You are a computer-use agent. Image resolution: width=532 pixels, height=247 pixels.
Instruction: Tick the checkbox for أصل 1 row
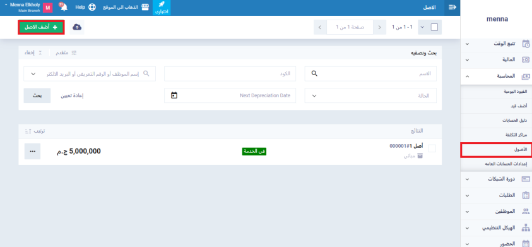[x=432, y=148]
